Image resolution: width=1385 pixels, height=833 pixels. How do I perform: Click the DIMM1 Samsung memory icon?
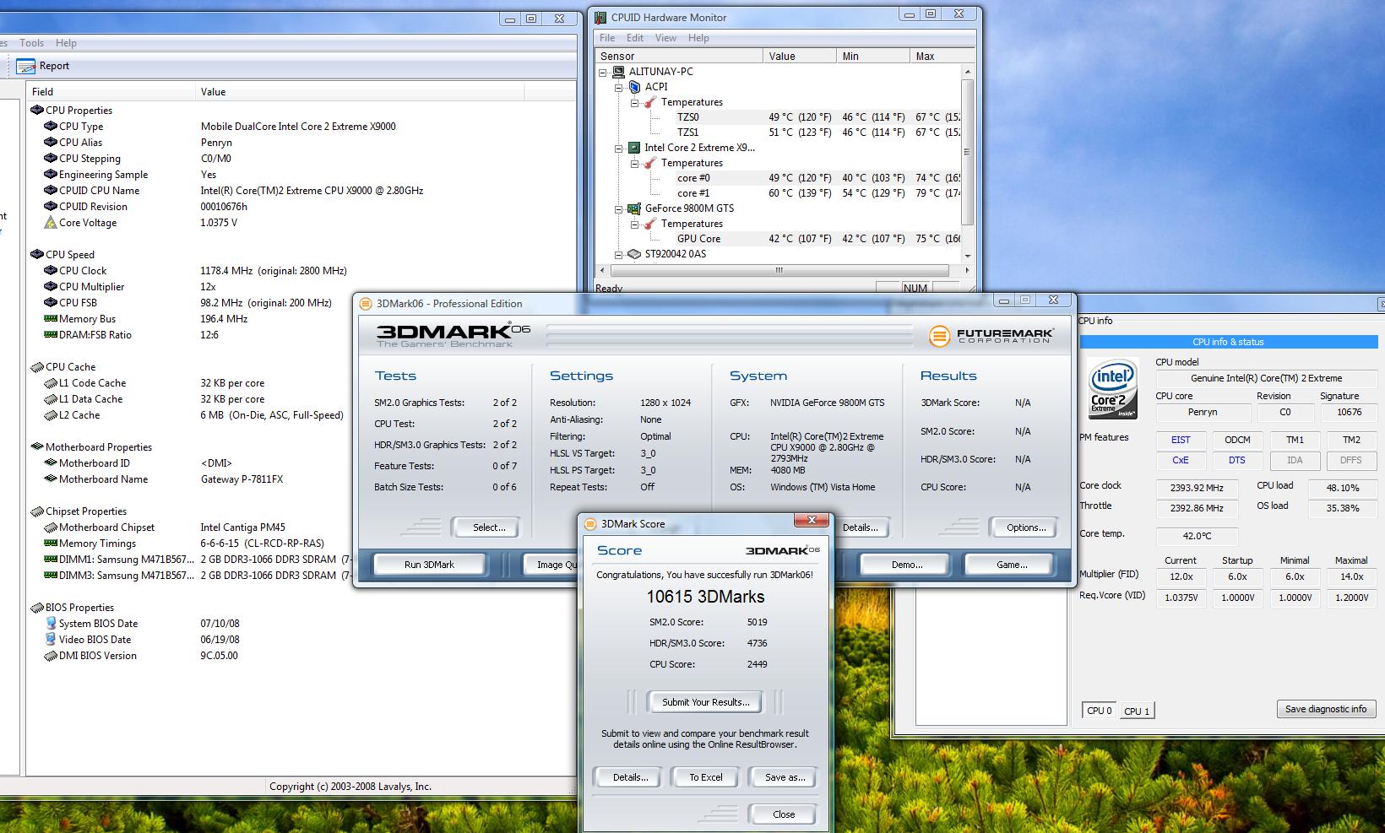(51, 560)
